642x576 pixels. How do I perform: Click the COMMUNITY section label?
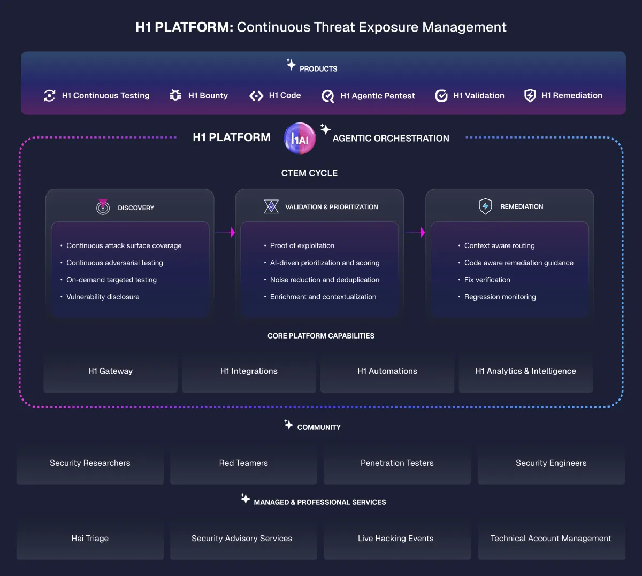pos(319,427)
